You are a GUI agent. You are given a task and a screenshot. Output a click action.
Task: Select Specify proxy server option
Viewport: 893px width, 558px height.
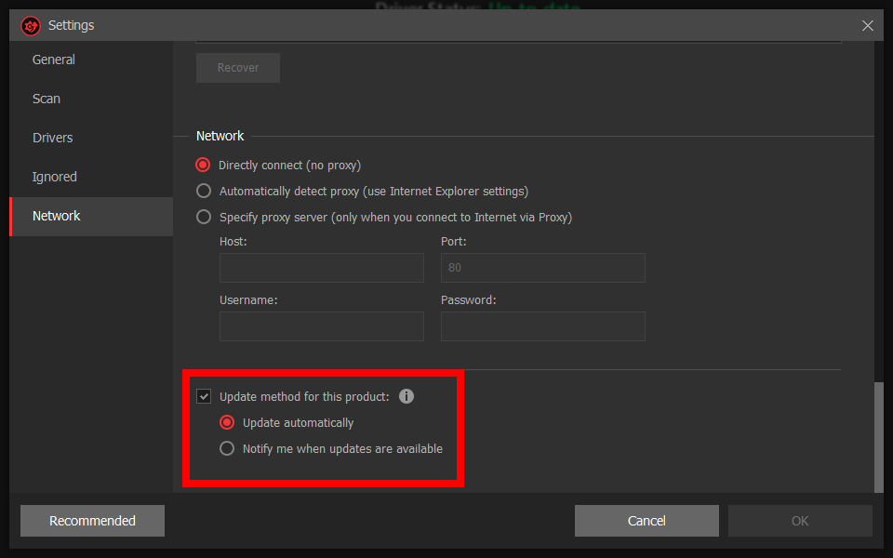click(203, 217)
